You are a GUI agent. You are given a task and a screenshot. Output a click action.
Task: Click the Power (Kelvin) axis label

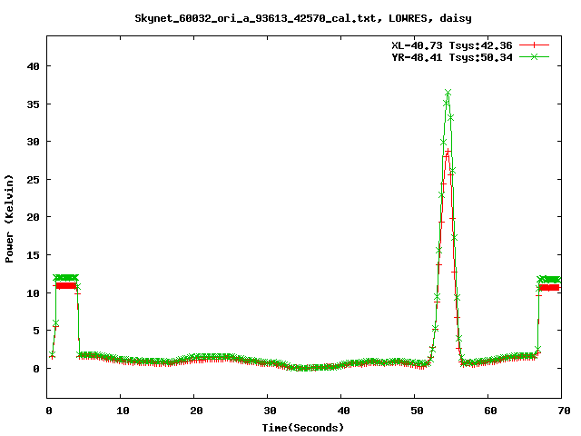9,219
